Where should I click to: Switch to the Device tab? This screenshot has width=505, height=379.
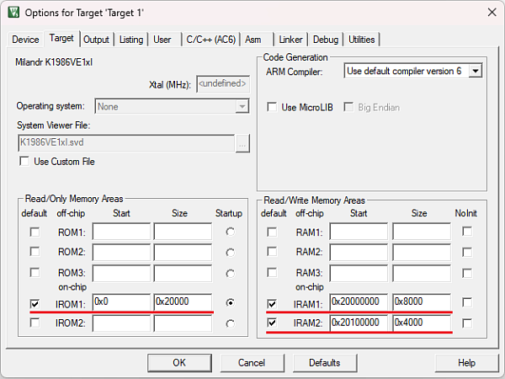click(x=25, y=40)
